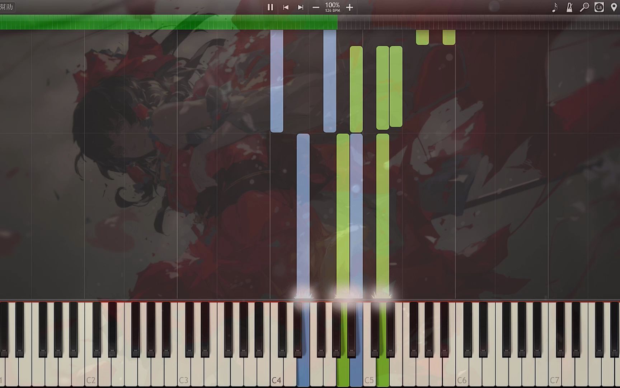Image resolution: width=620 pixels, height=388 pixels.
Task: Open the bookmarks pin icon
Action: (614, 7)
